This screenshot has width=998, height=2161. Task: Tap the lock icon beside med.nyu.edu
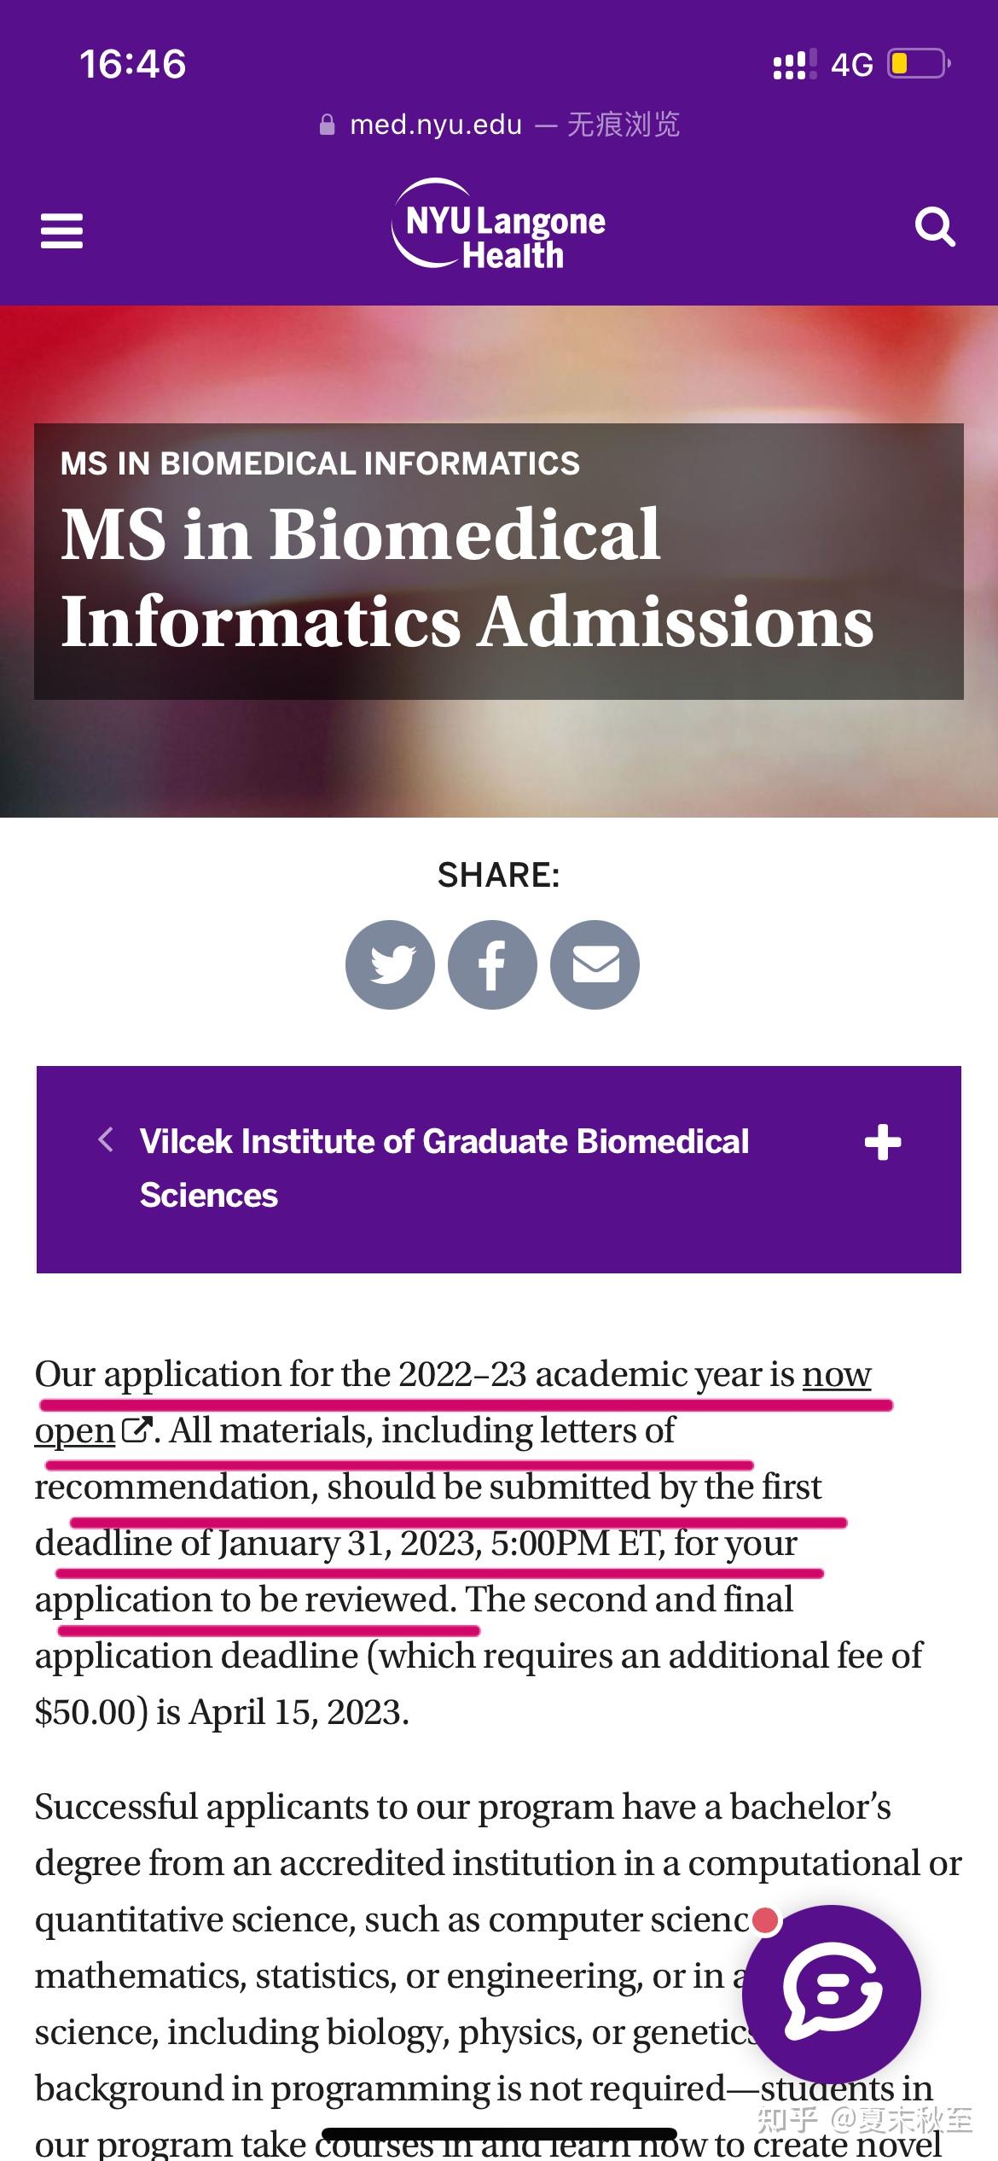pyautogui.click(x=327, y=125)
